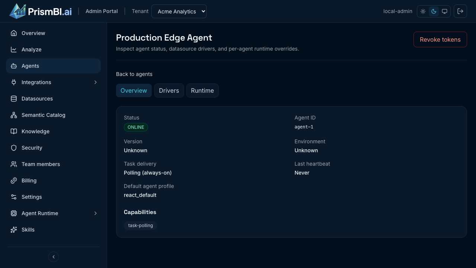Image resolution: width=476 pixels, height=268 pixels.
Task: Click the agent-1 ID value
Action: pos(304,127)
